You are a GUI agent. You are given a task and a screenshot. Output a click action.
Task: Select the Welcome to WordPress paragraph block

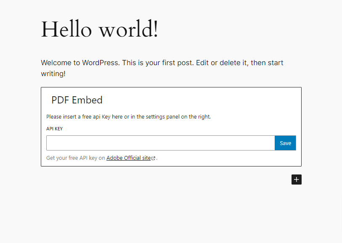(162, 68)
